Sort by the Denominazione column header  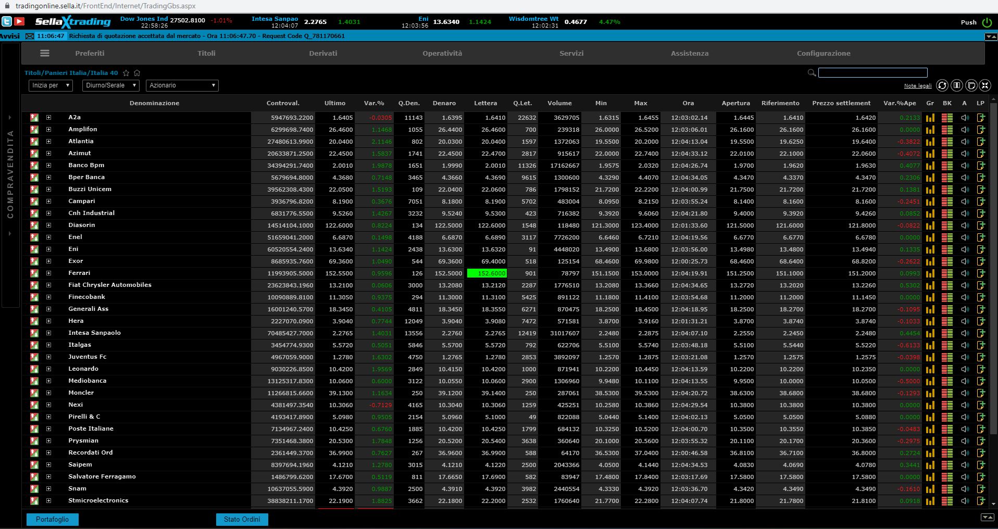[x=154, y=103]
